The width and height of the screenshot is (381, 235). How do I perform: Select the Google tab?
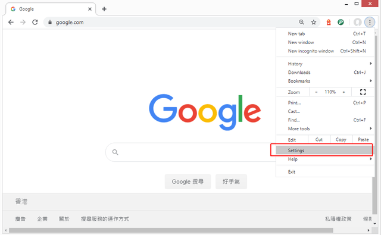[50, 9]
